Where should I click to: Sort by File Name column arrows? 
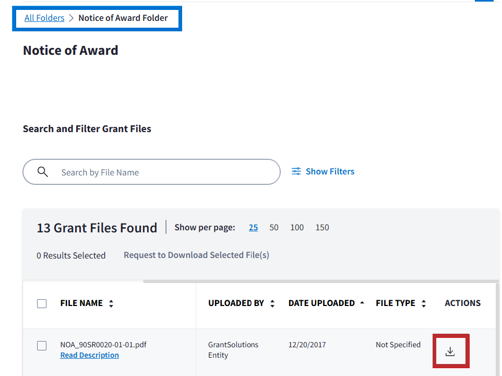tap(111, 303)
